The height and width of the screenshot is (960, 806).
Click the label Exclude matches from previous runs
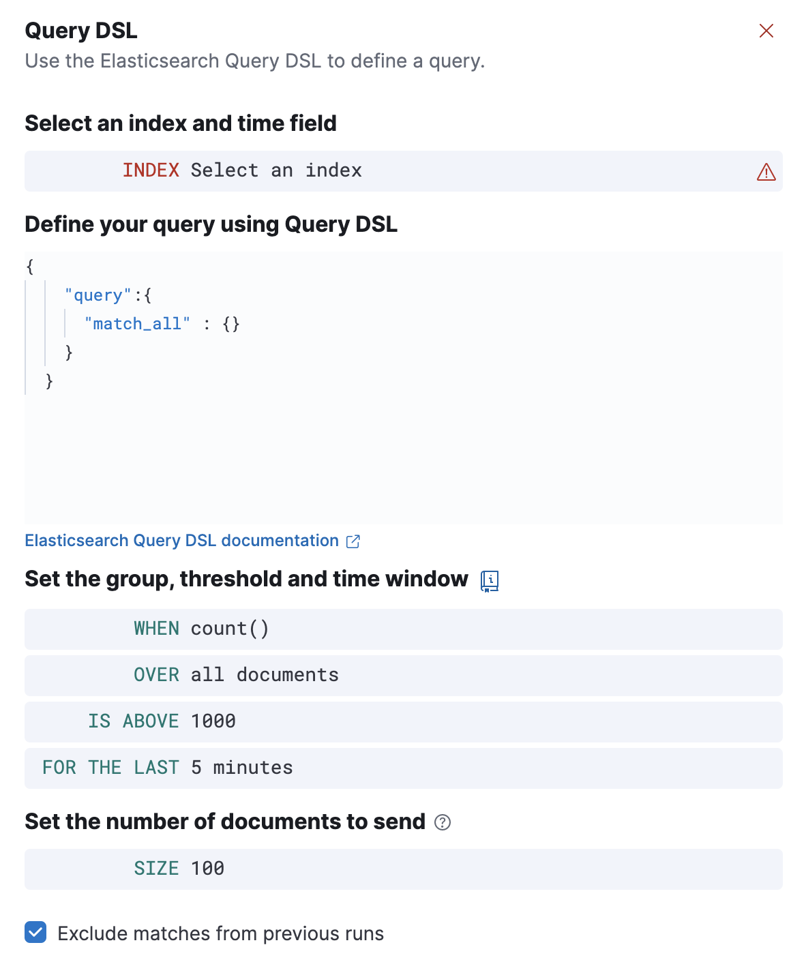tap(220, 933)
